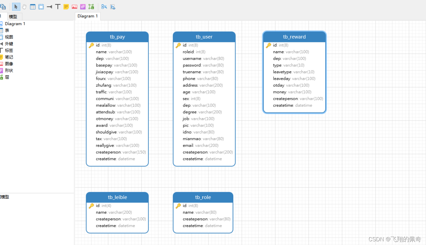This screenshot has width=426, height=245.
Task: Click primary key icon in tb_leibie
Action: pyautogui.click(x=91, y=206)
